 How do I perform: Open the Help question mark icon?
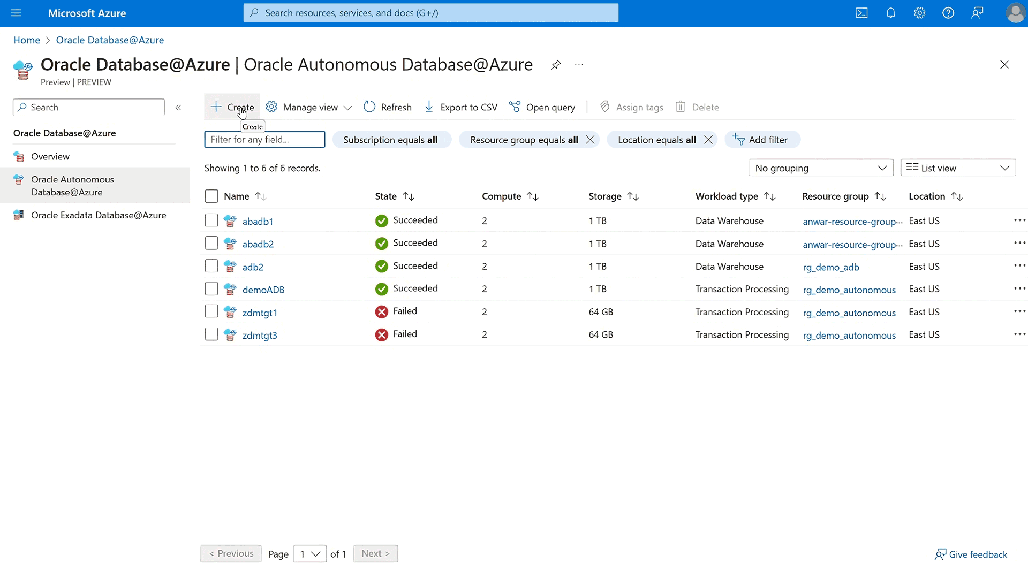pos(948,13)
